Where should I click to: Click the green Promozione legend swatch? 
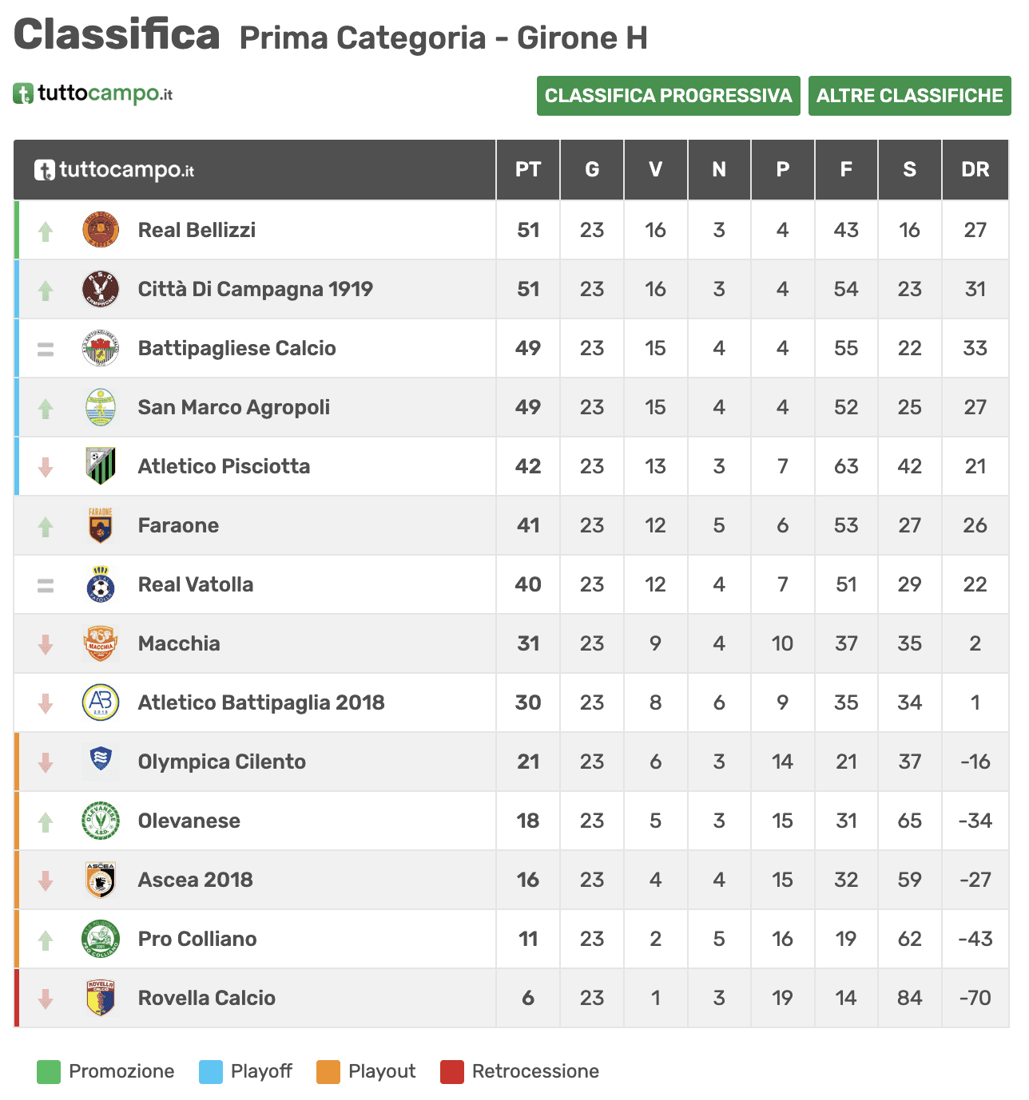click(49, 1072)
